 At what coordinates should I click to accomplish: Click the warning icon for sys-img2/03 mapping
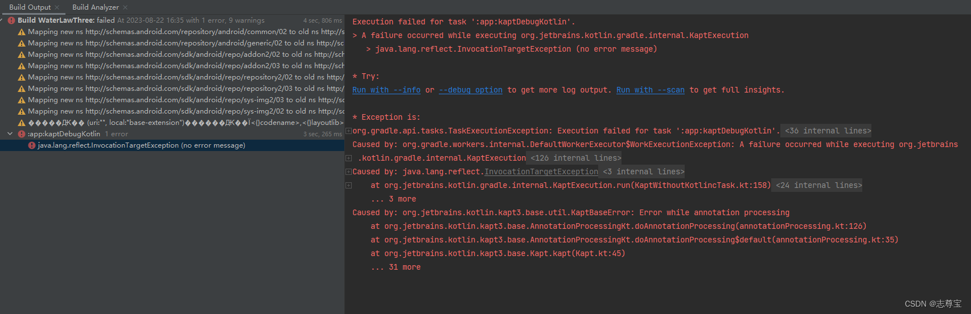(x=22, y=100)
